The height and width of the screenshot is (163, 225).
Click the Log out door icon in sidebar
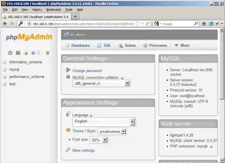pos(18,53)
